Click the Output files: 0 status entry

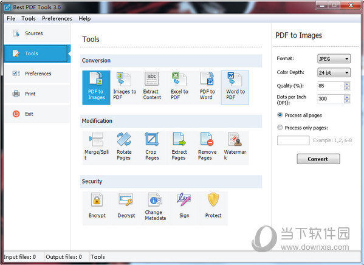[x=64, y=257]
